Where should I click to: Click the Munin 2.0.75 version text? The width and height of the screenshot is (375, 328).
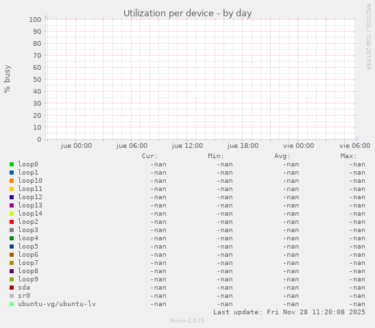tap(187, 320)
